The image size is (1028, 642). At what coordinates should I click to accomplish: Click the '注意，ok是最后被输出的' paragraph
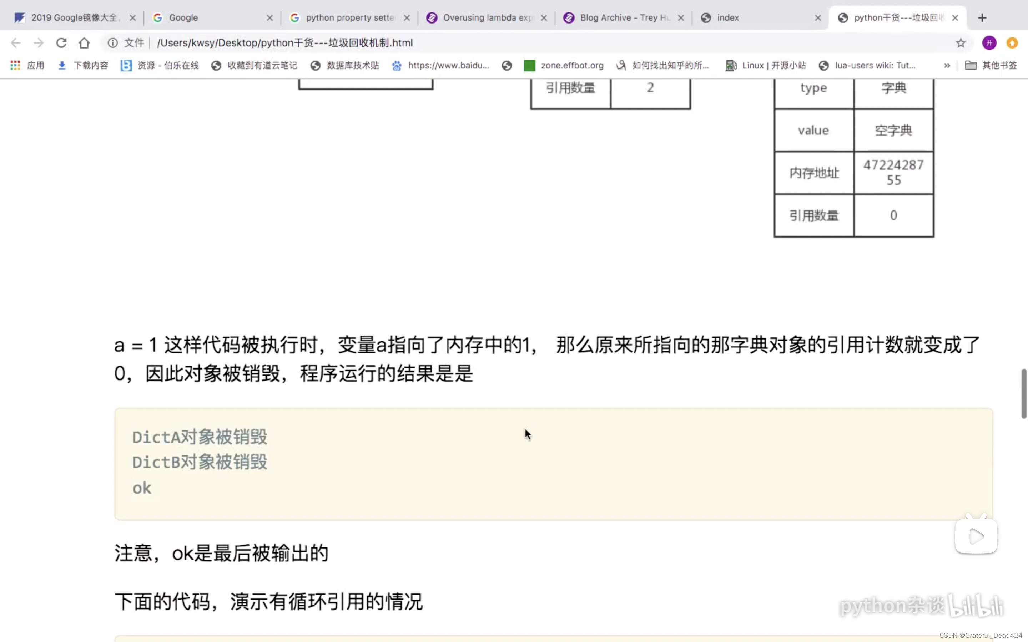[x=221, y=553]
